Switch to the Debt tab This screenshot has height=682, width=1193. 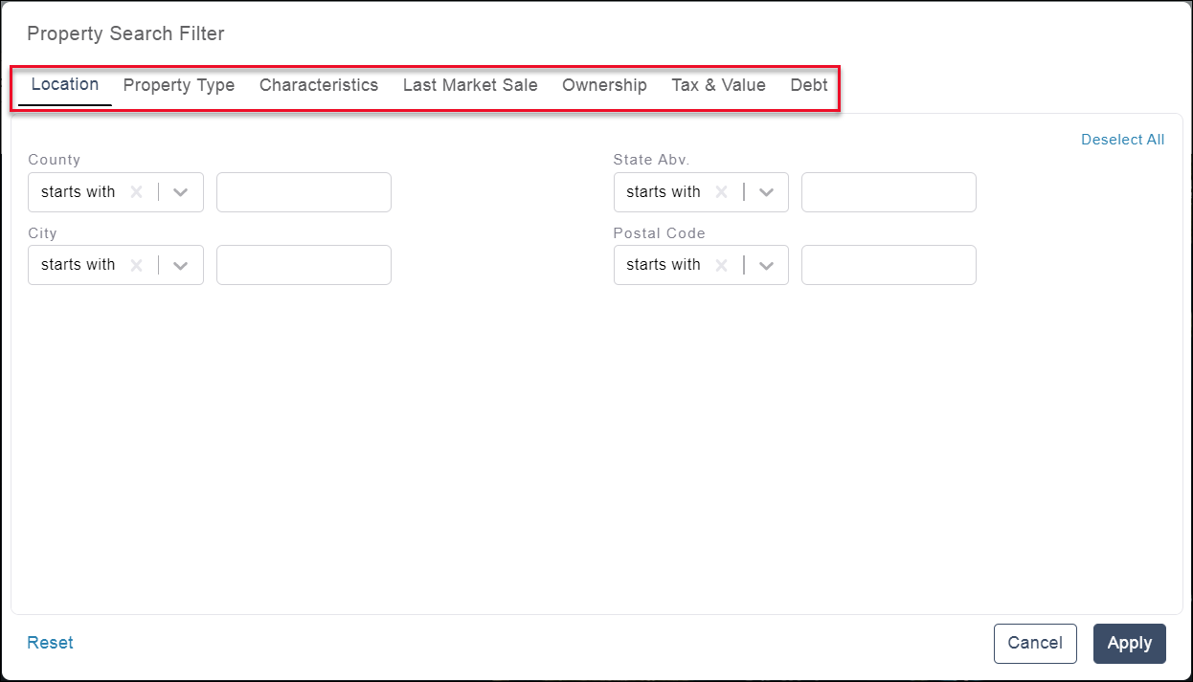808,85
